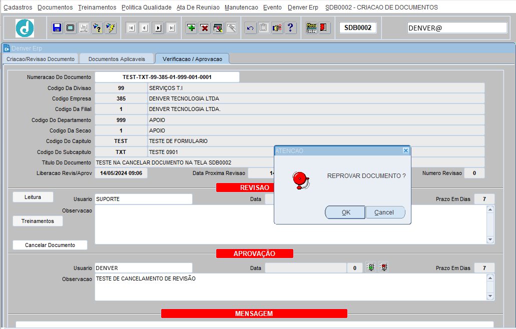Click the Leitura button
Viewport: 516px width, 329px height.
(33, 197)
